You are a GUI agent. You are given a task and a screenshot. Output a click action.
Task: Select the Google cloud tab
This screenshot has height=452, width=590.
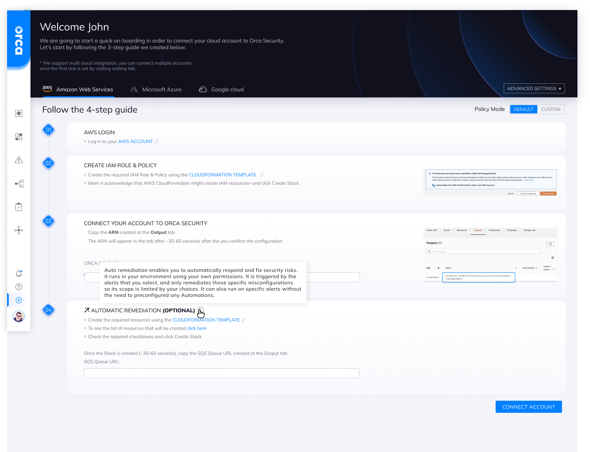click(221, 89)
